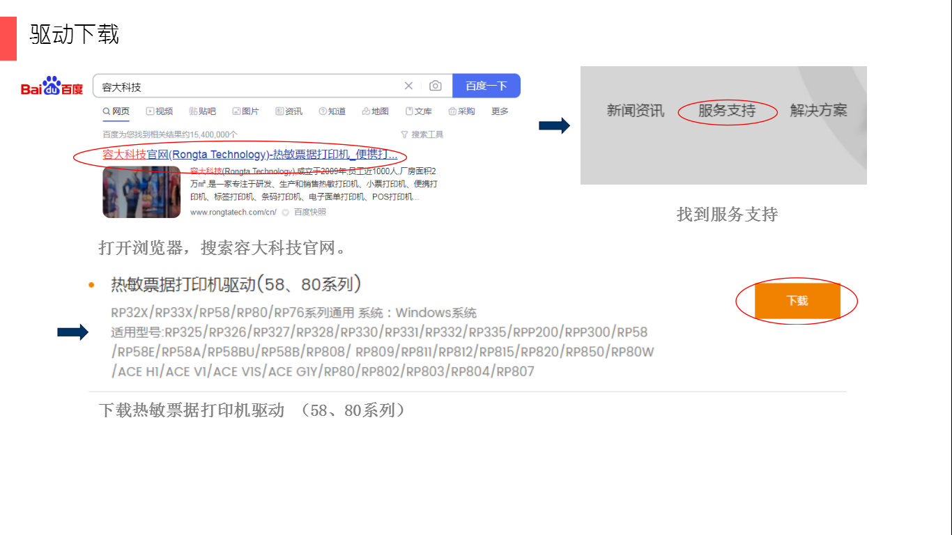
Task: Switch to the 图片 results tab
Action: coord(246,111)
